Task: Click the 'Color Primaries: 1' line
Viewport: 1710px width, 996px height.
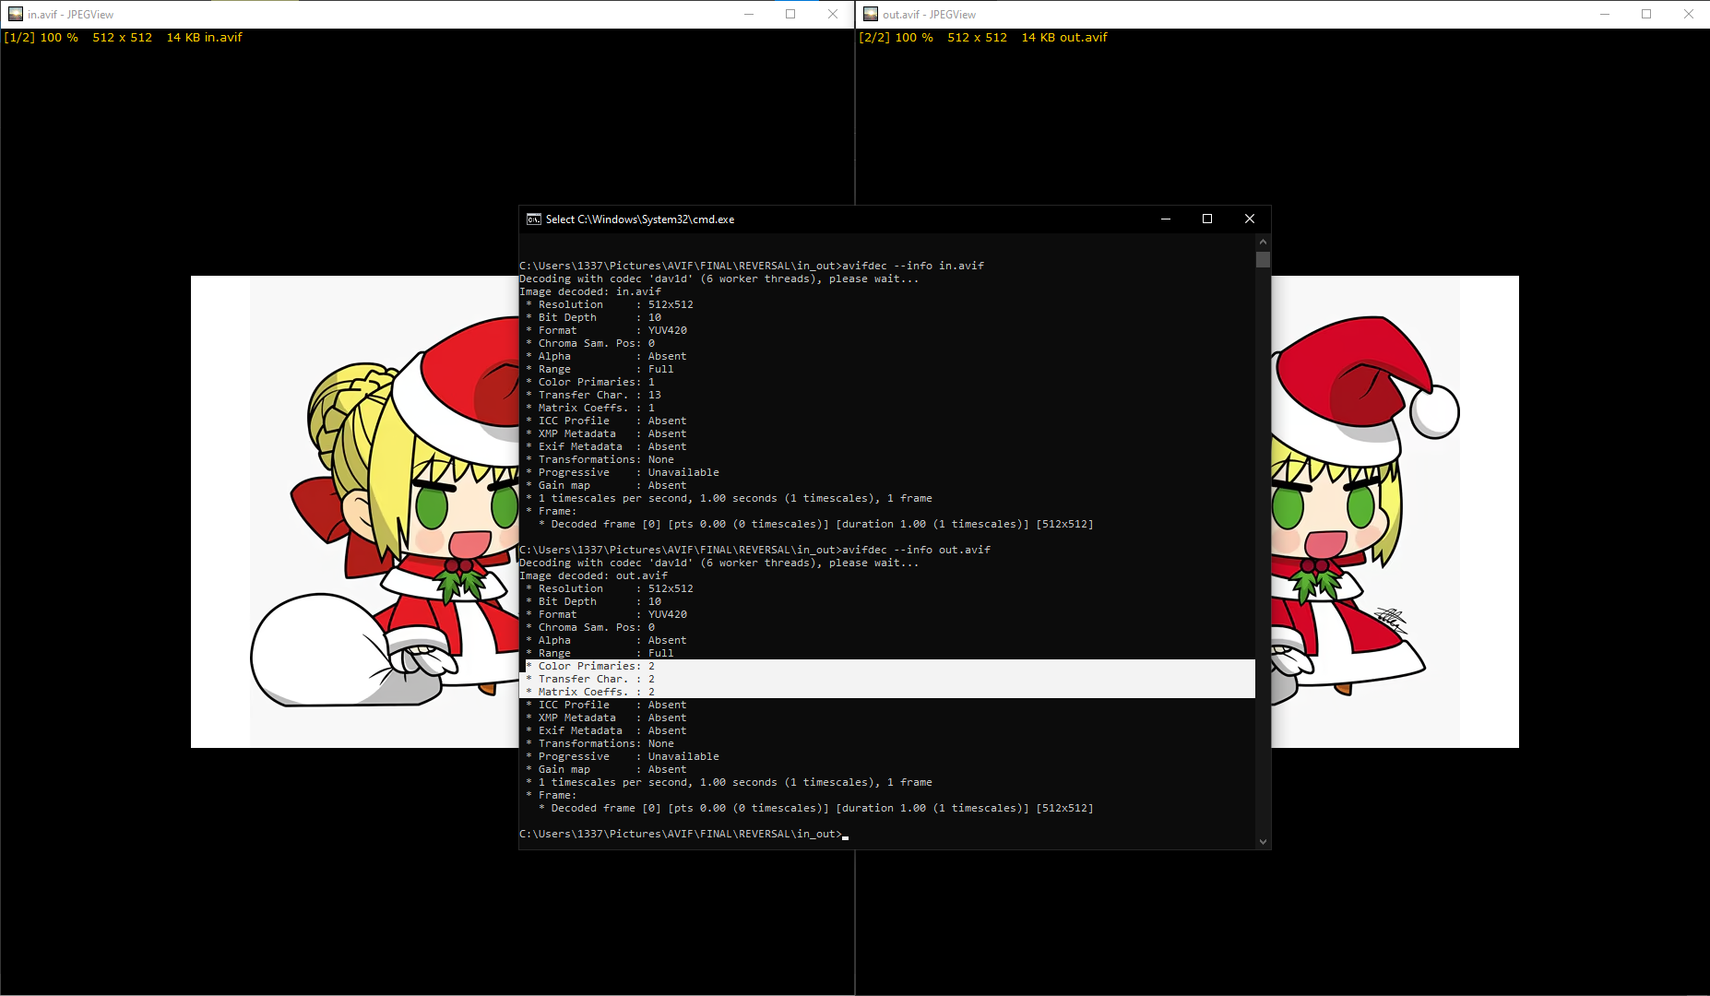Action: (x=590, y=382)
